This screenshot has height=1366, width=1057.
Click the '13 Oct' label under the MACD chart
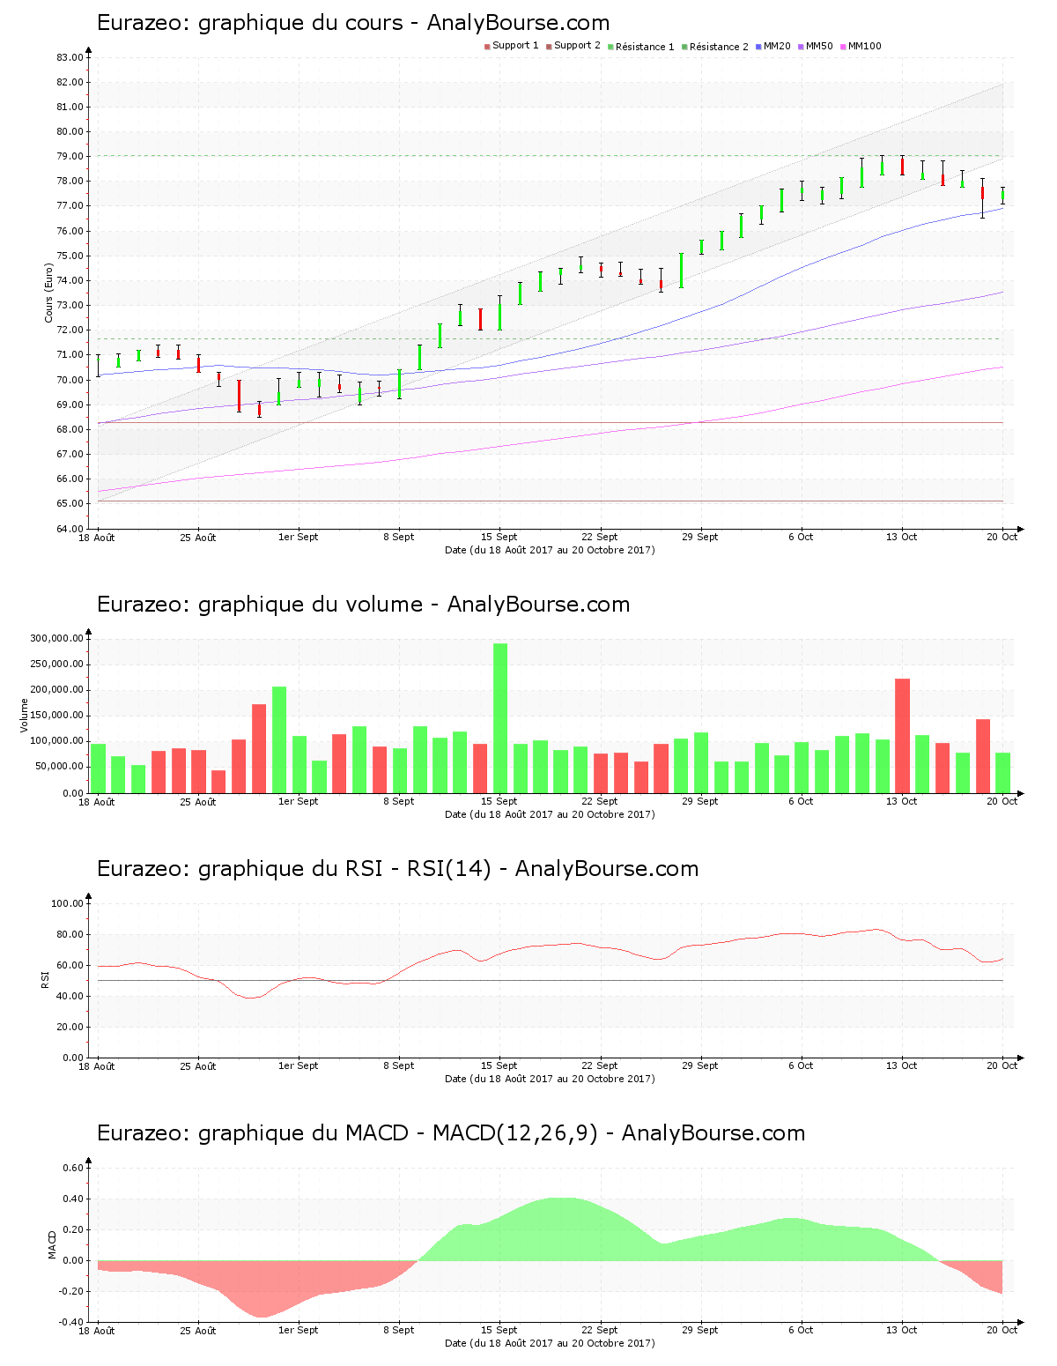coord(902,1330)
